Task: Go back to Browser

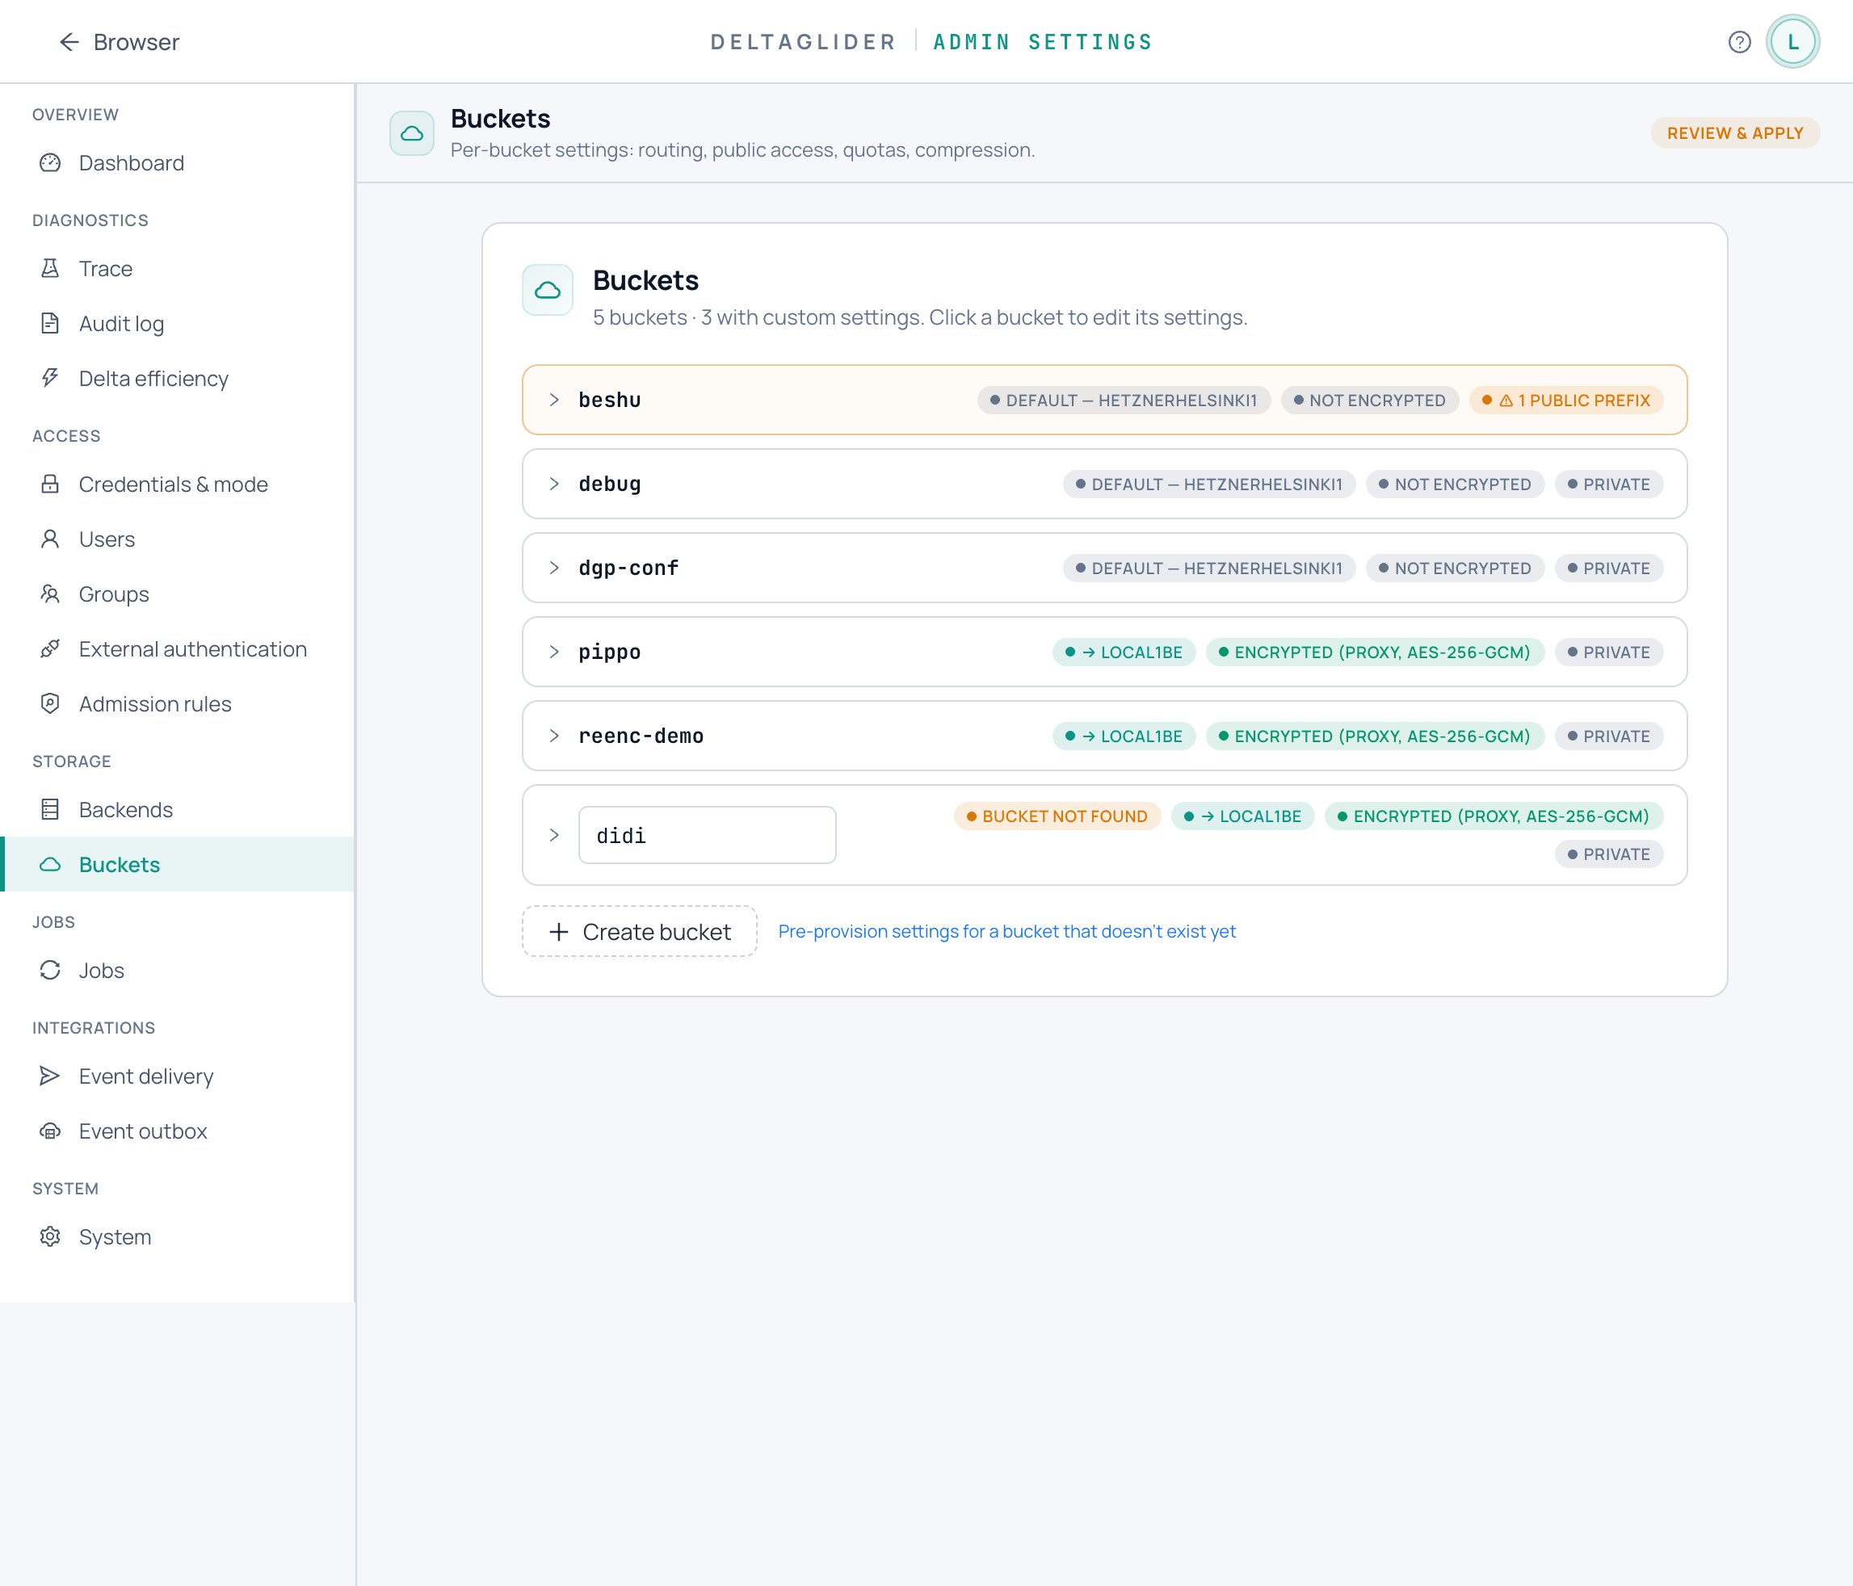Action: pos(119,42)
